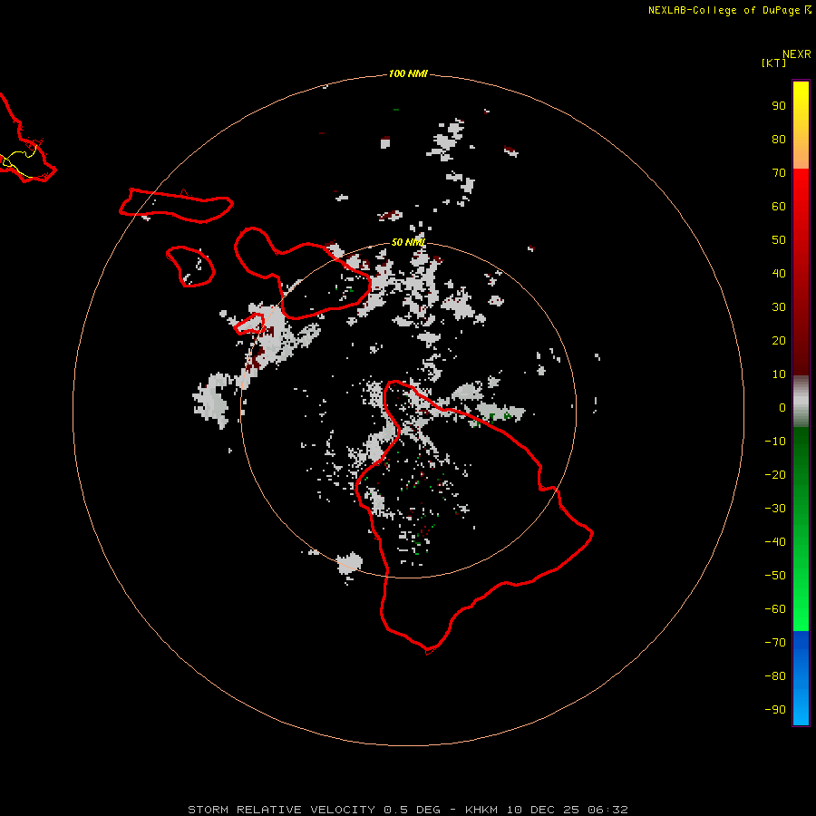Image resolution: width=816 pixels, height=816 pixels.
Task: Click the -20 value on velocity scale
Action: pyautogui.click(x=775, y=474)
